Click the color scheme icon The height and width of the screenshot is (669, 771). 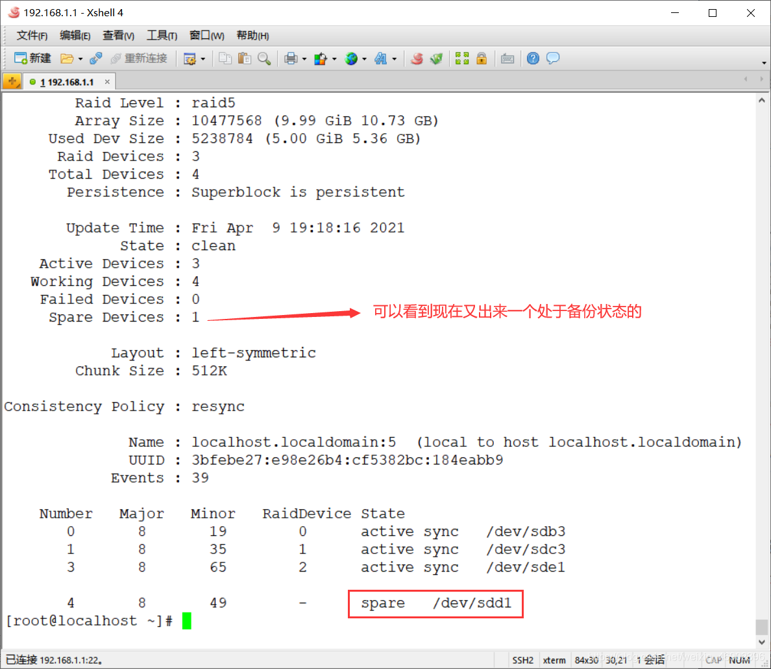click(x=321, y=58)
